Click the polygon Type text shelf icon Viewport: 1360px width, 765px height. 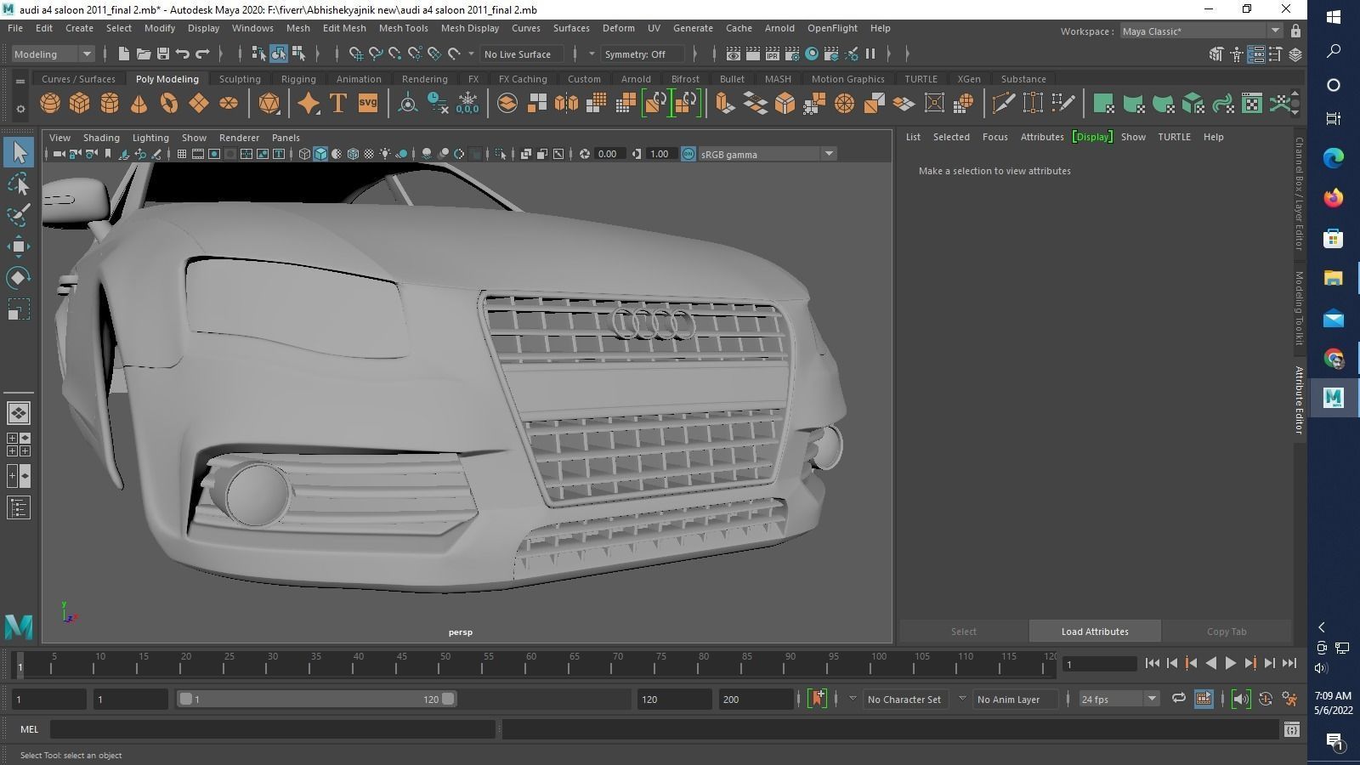pyautogui.click(x=338, y=104)
